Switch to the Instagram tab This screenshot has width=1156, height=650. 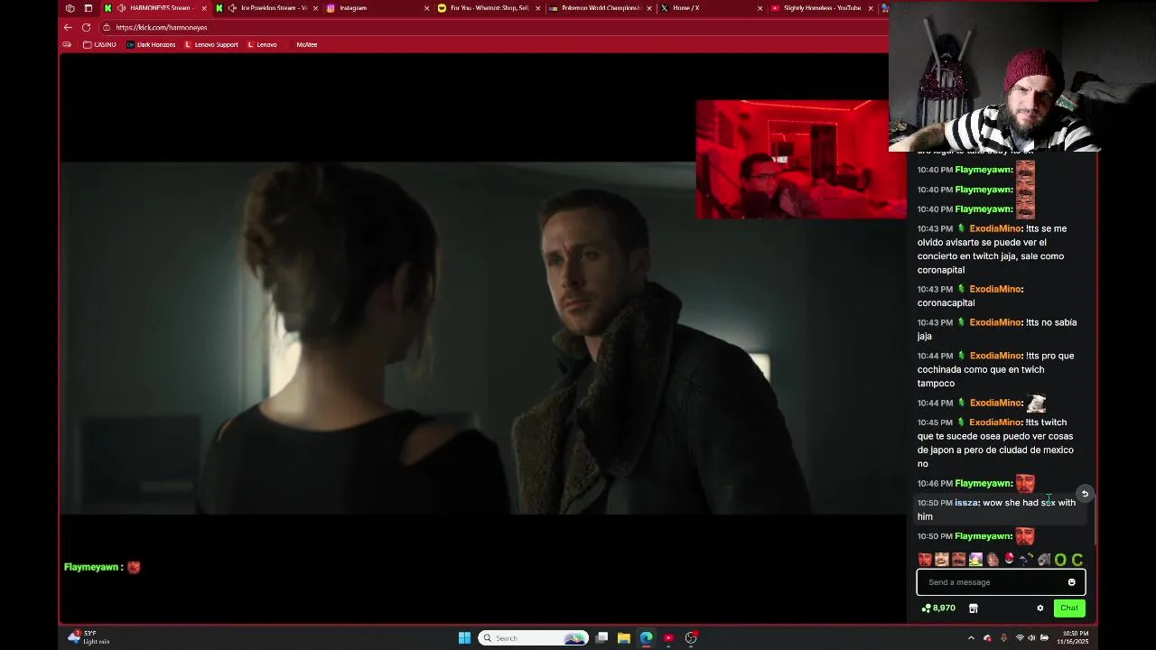(377, 8)
